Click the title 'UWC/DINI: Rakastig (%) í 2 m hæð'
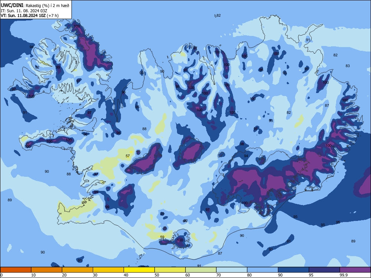Image resolution: width=371 pixels, height=278 pixels. pyautogui.click(x=35, y=6)
